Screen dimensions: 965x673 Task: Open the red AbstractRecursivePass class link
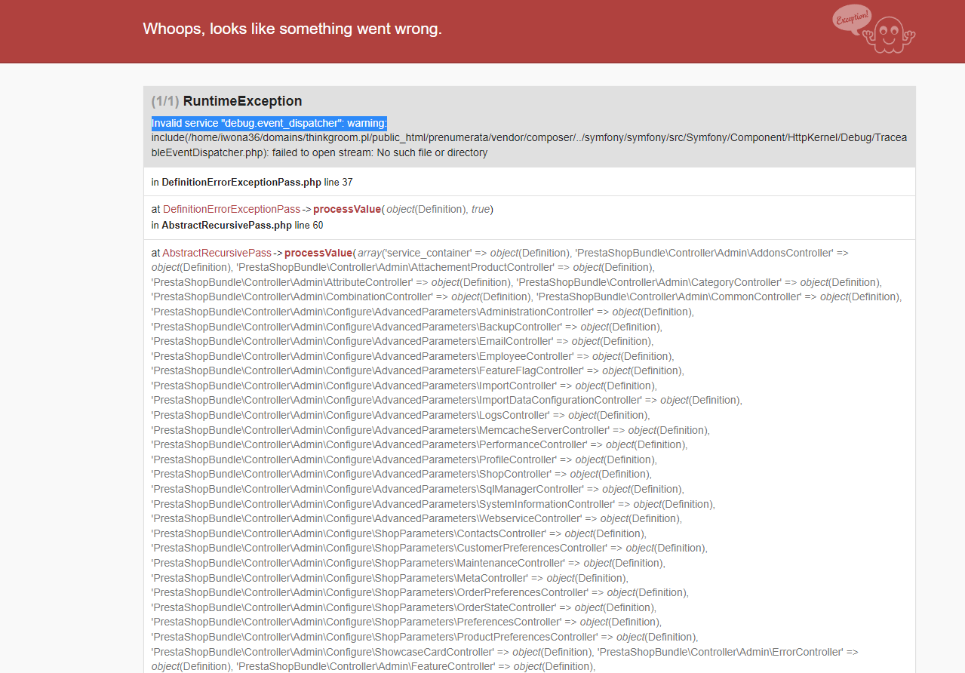(x=217, y=253)
